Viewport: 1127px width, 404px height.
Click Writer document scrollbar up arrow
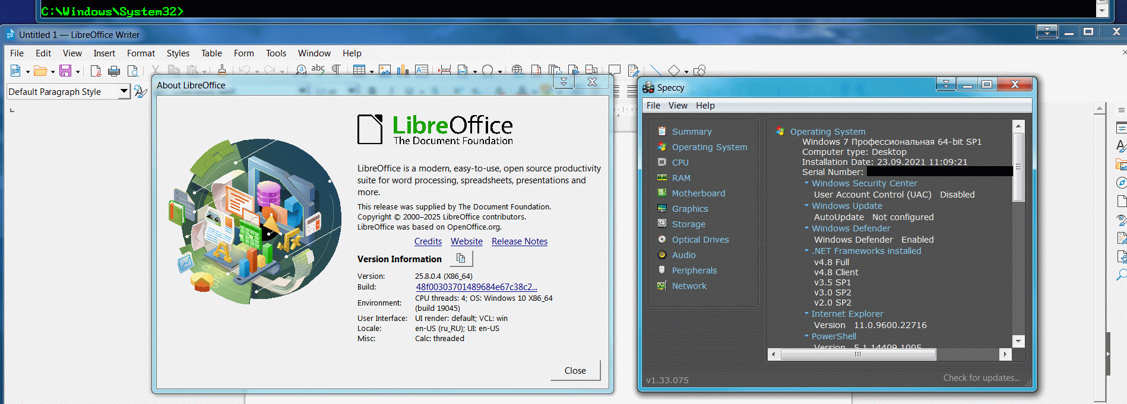1100,109
